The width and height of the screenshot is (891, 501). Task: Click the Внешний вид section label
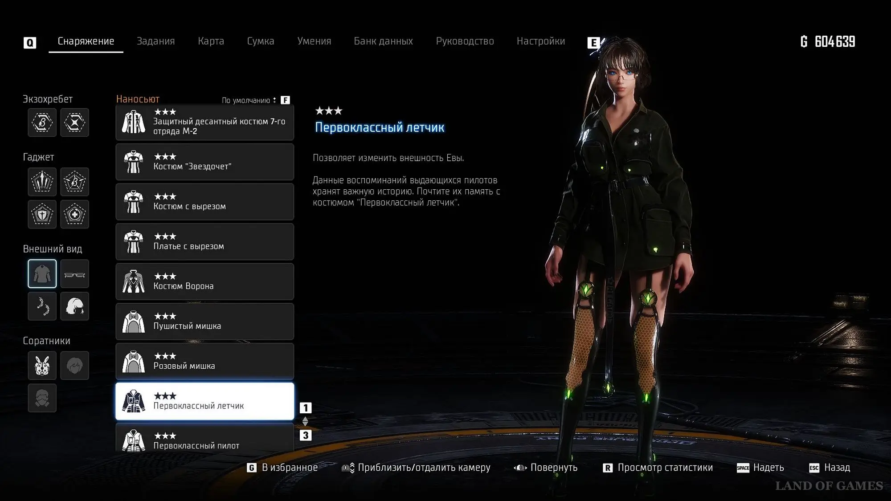click(53, 249)
